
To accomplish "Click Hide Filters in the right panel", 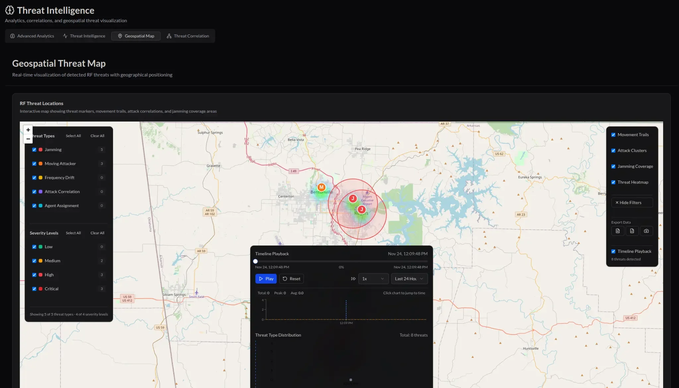I will (x=632, y=202).
